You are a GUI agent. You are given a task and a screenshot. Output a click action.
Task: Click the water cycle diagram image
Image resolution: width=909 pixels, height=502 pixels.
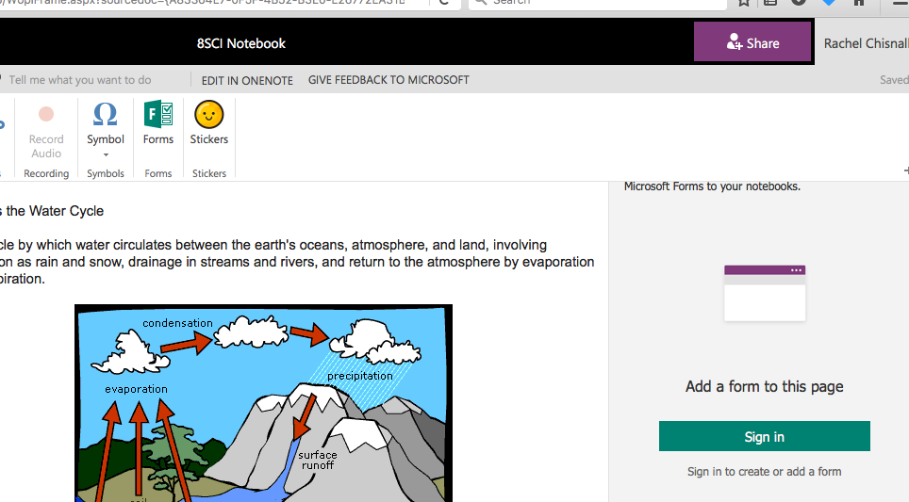(262, 403)
